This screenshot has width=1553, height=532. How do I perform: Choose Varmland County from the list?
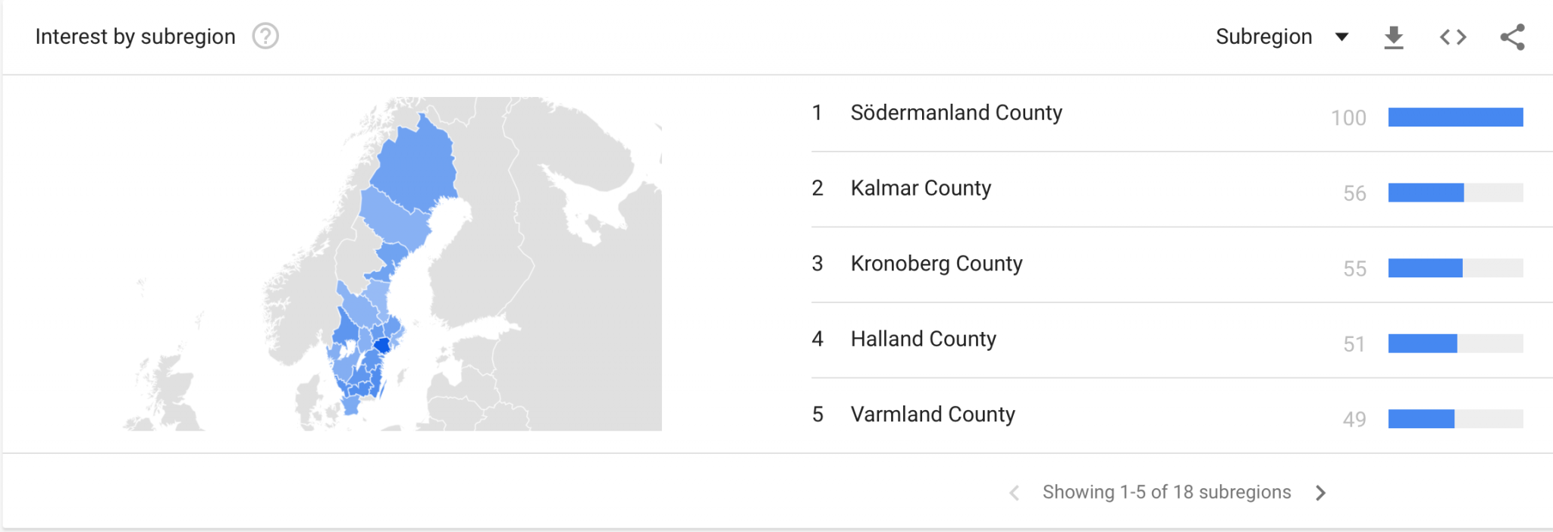coord(932,415)
